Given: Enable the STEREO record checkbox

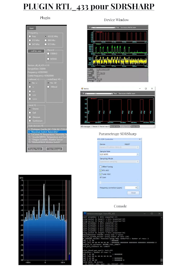Looking at the screenshot, I should click(48, 53).
